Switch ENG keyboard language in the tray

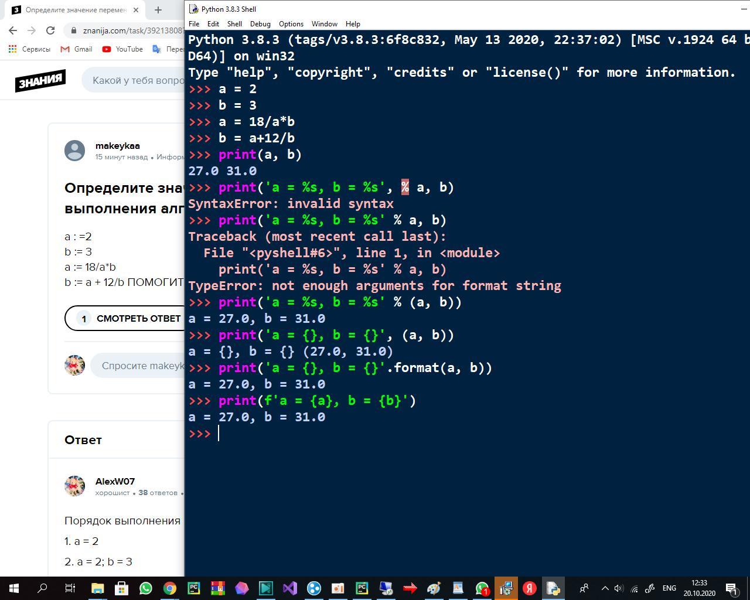point(669,588)
